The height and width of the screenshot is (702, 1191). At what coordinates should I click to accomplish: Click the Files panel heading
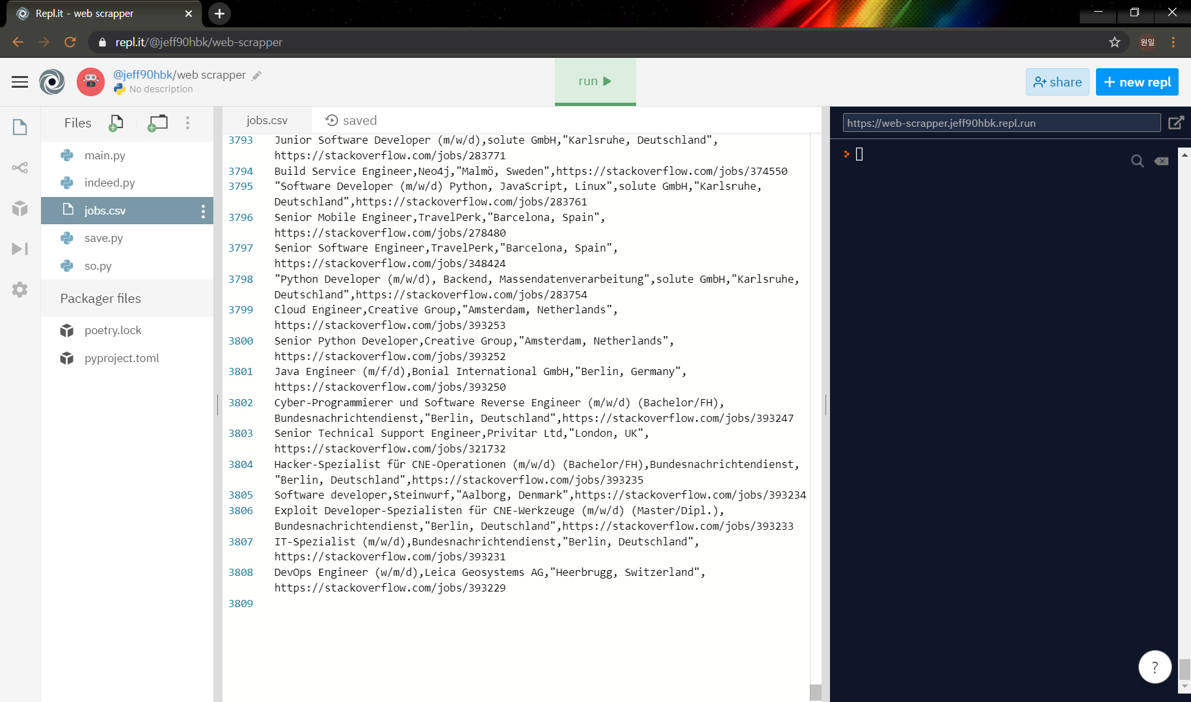pyautogui.click(x=77, y=123)
